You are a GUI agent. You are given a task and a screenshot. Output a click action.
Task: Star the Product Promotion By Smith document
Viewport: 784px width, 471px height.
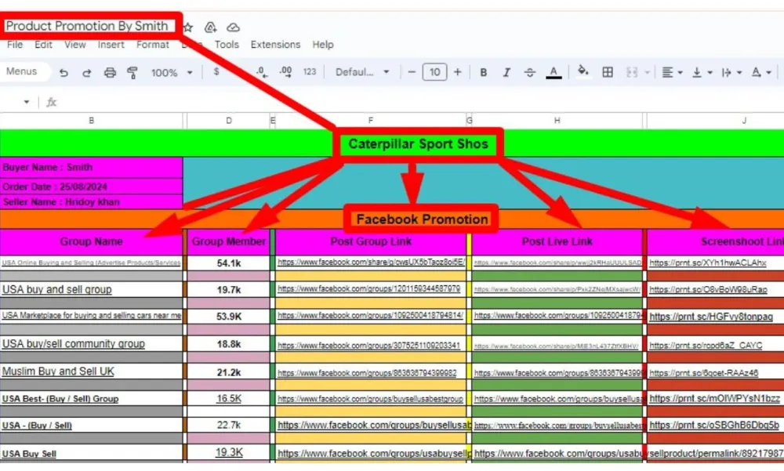(x=188, y=27)
